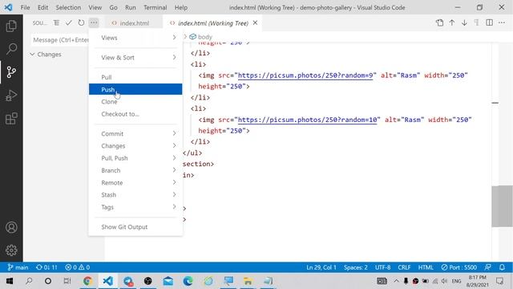The image size is (513, 289).
Task: Expand the Stash submenu
Action: click(x=135, y=194)
